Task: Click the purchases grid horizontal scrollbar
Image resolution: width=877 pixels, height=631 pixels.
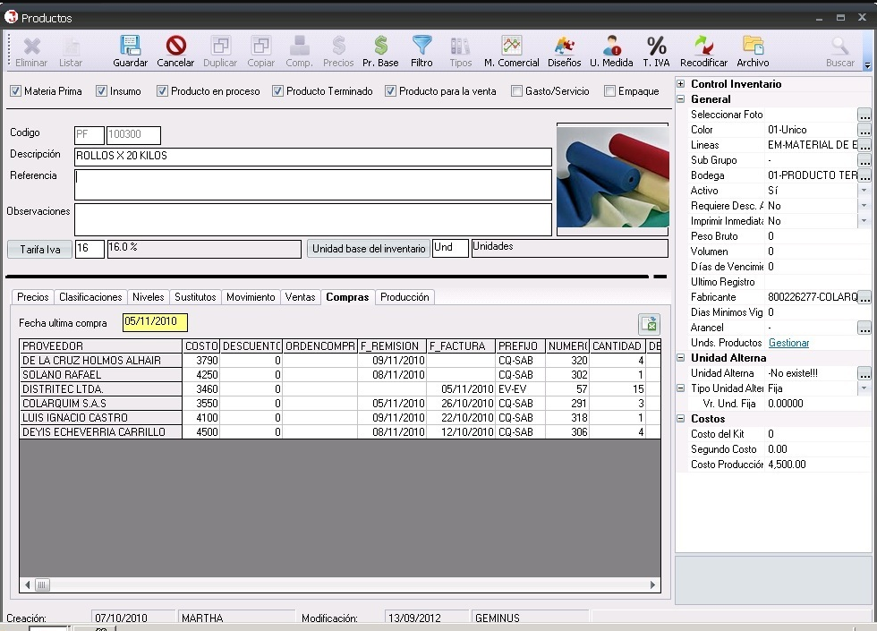Action: pos(340,585)
